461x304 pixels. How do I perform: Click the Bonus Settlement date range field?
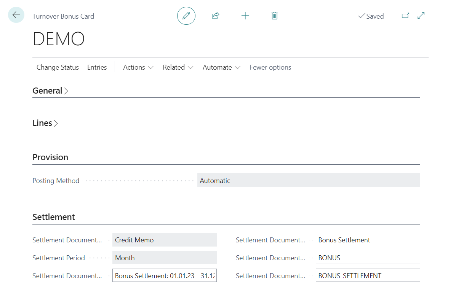[164, 275]
